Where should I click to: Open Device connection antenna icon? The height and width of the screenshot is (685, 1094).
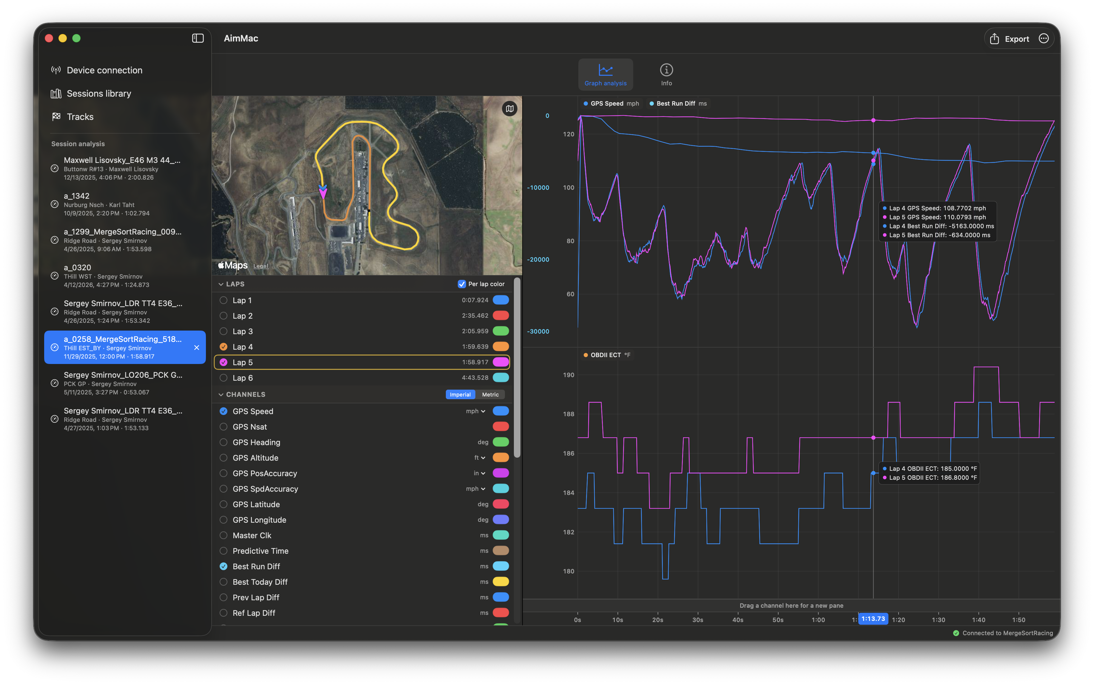click(x=56, y=70)
